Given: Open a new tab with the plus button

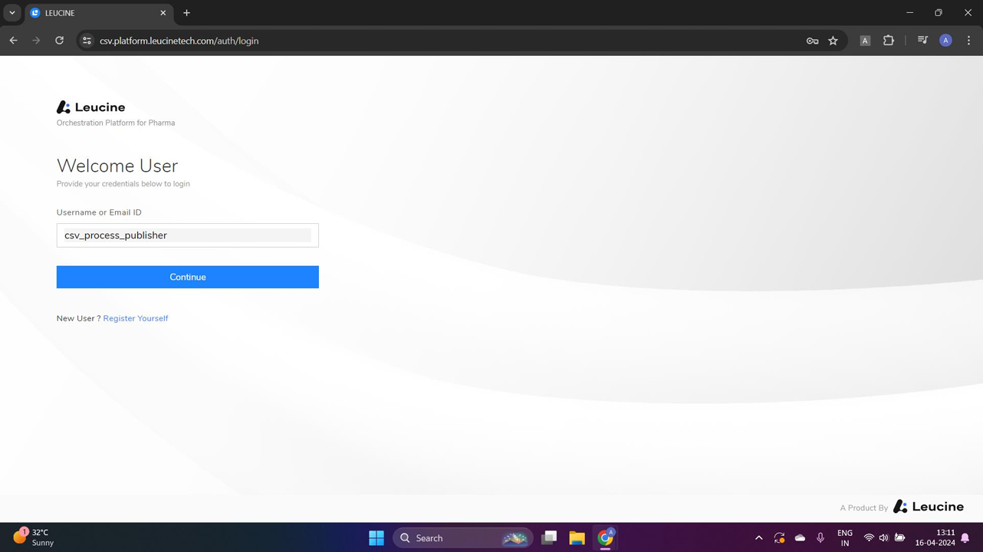Looking at the screenshot, I should [x=186, y=13].
